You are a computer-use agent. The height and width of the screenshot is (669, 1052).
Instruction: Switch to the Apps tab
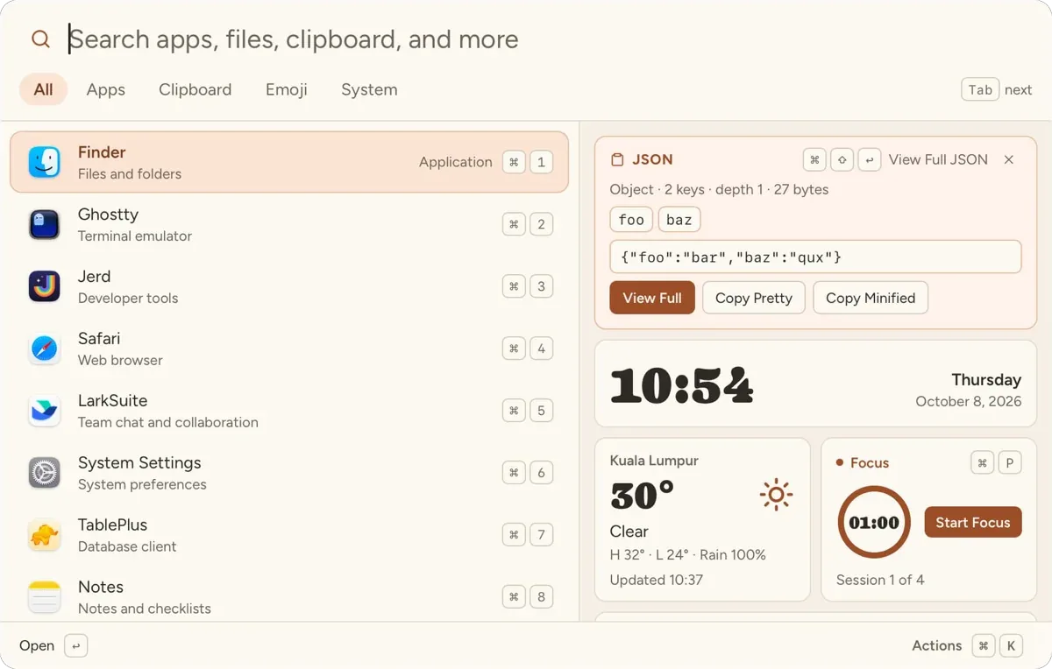click(x=106, y=89)
